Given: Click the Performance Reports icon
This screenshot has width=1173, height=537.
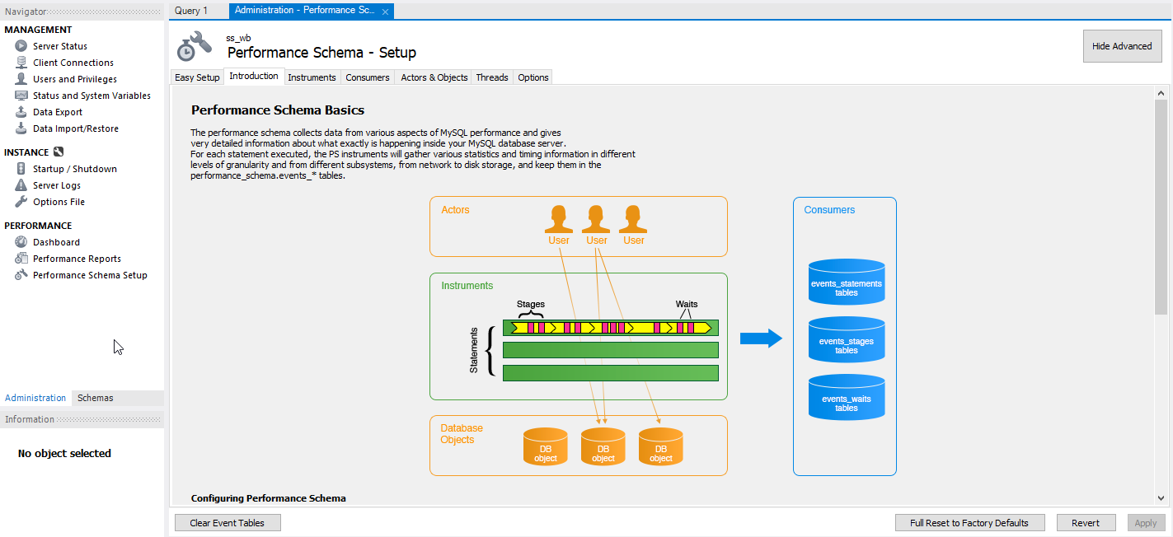Looking at the screenshot, I should point(21,259).
